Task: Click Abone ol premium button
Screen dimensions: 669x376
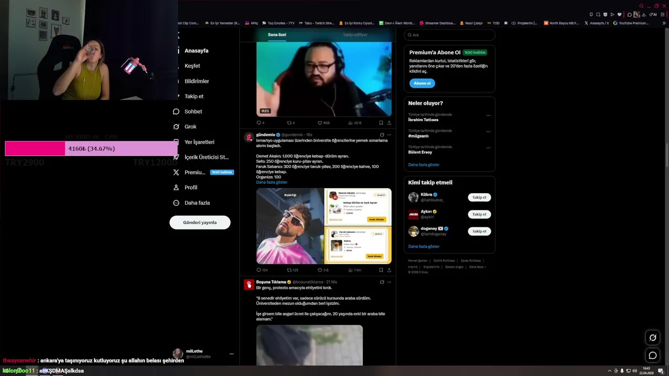Action: point(422,83)
